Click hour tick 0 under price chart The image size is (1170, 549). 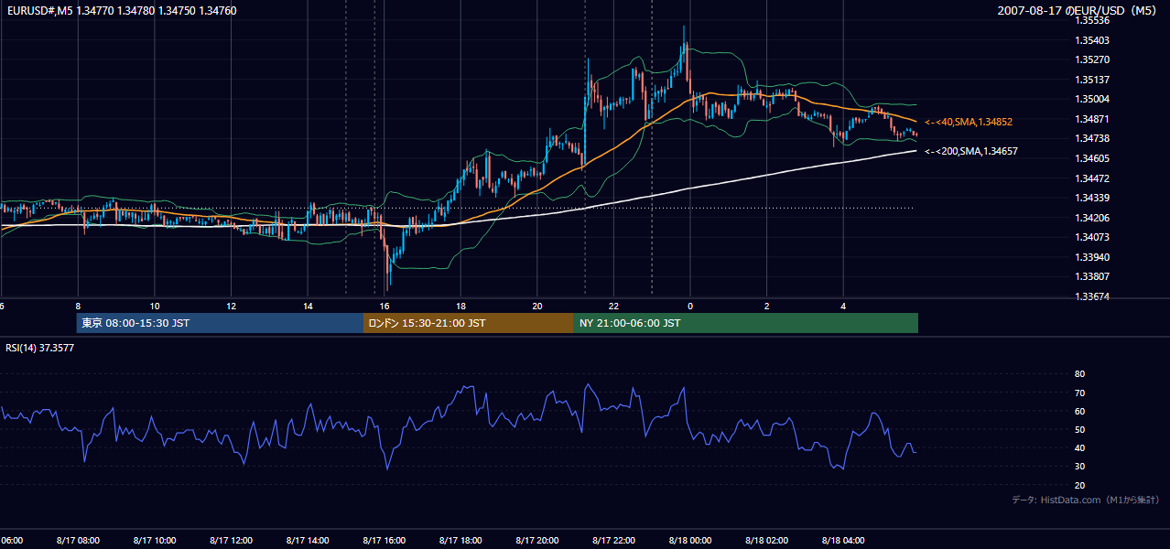(690, 306)
